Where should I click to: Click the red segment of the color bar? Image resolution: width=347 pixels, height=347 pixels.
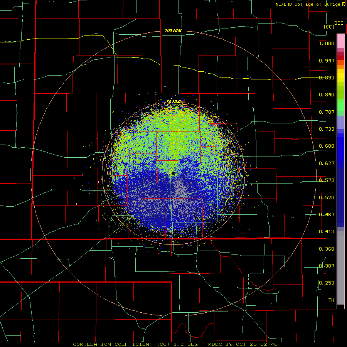click(x=340, y=58)
